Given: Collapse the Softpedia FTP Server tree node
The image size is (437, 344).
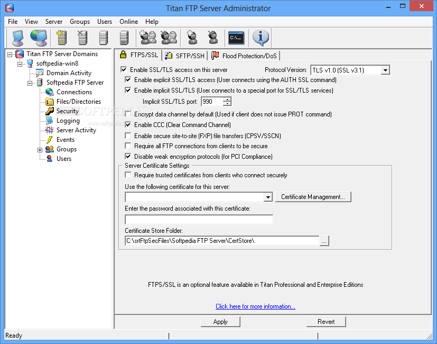Looking at the screenshot, I should [30, 83].
